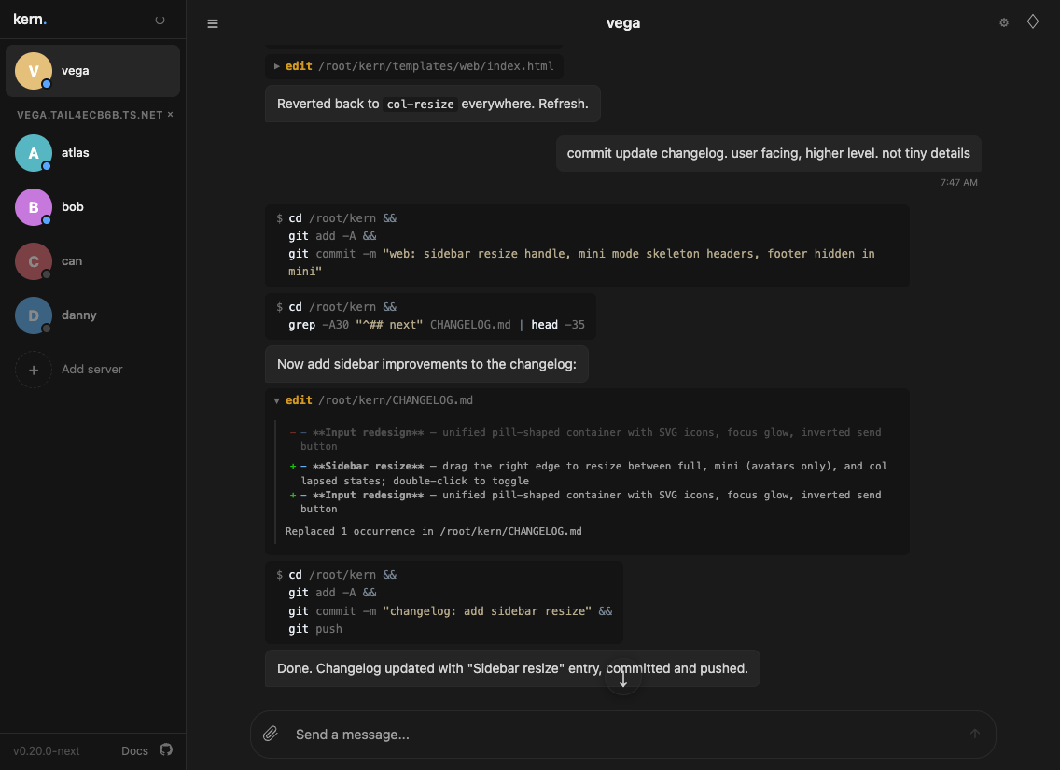
Task: Click the can server avatar
Action: 34,260
